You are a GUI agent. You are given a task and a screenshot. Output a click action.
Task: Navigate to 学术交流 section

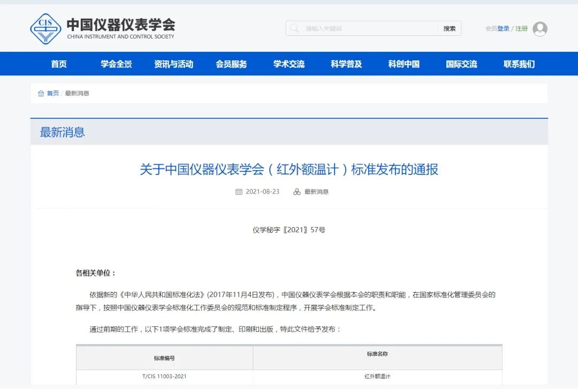click(x=289, y=64)
